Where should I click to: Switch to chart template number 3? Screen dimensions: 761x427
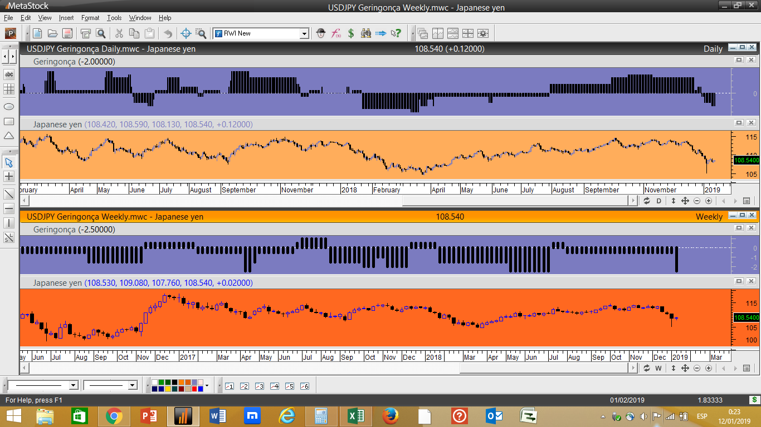point(259,386)
